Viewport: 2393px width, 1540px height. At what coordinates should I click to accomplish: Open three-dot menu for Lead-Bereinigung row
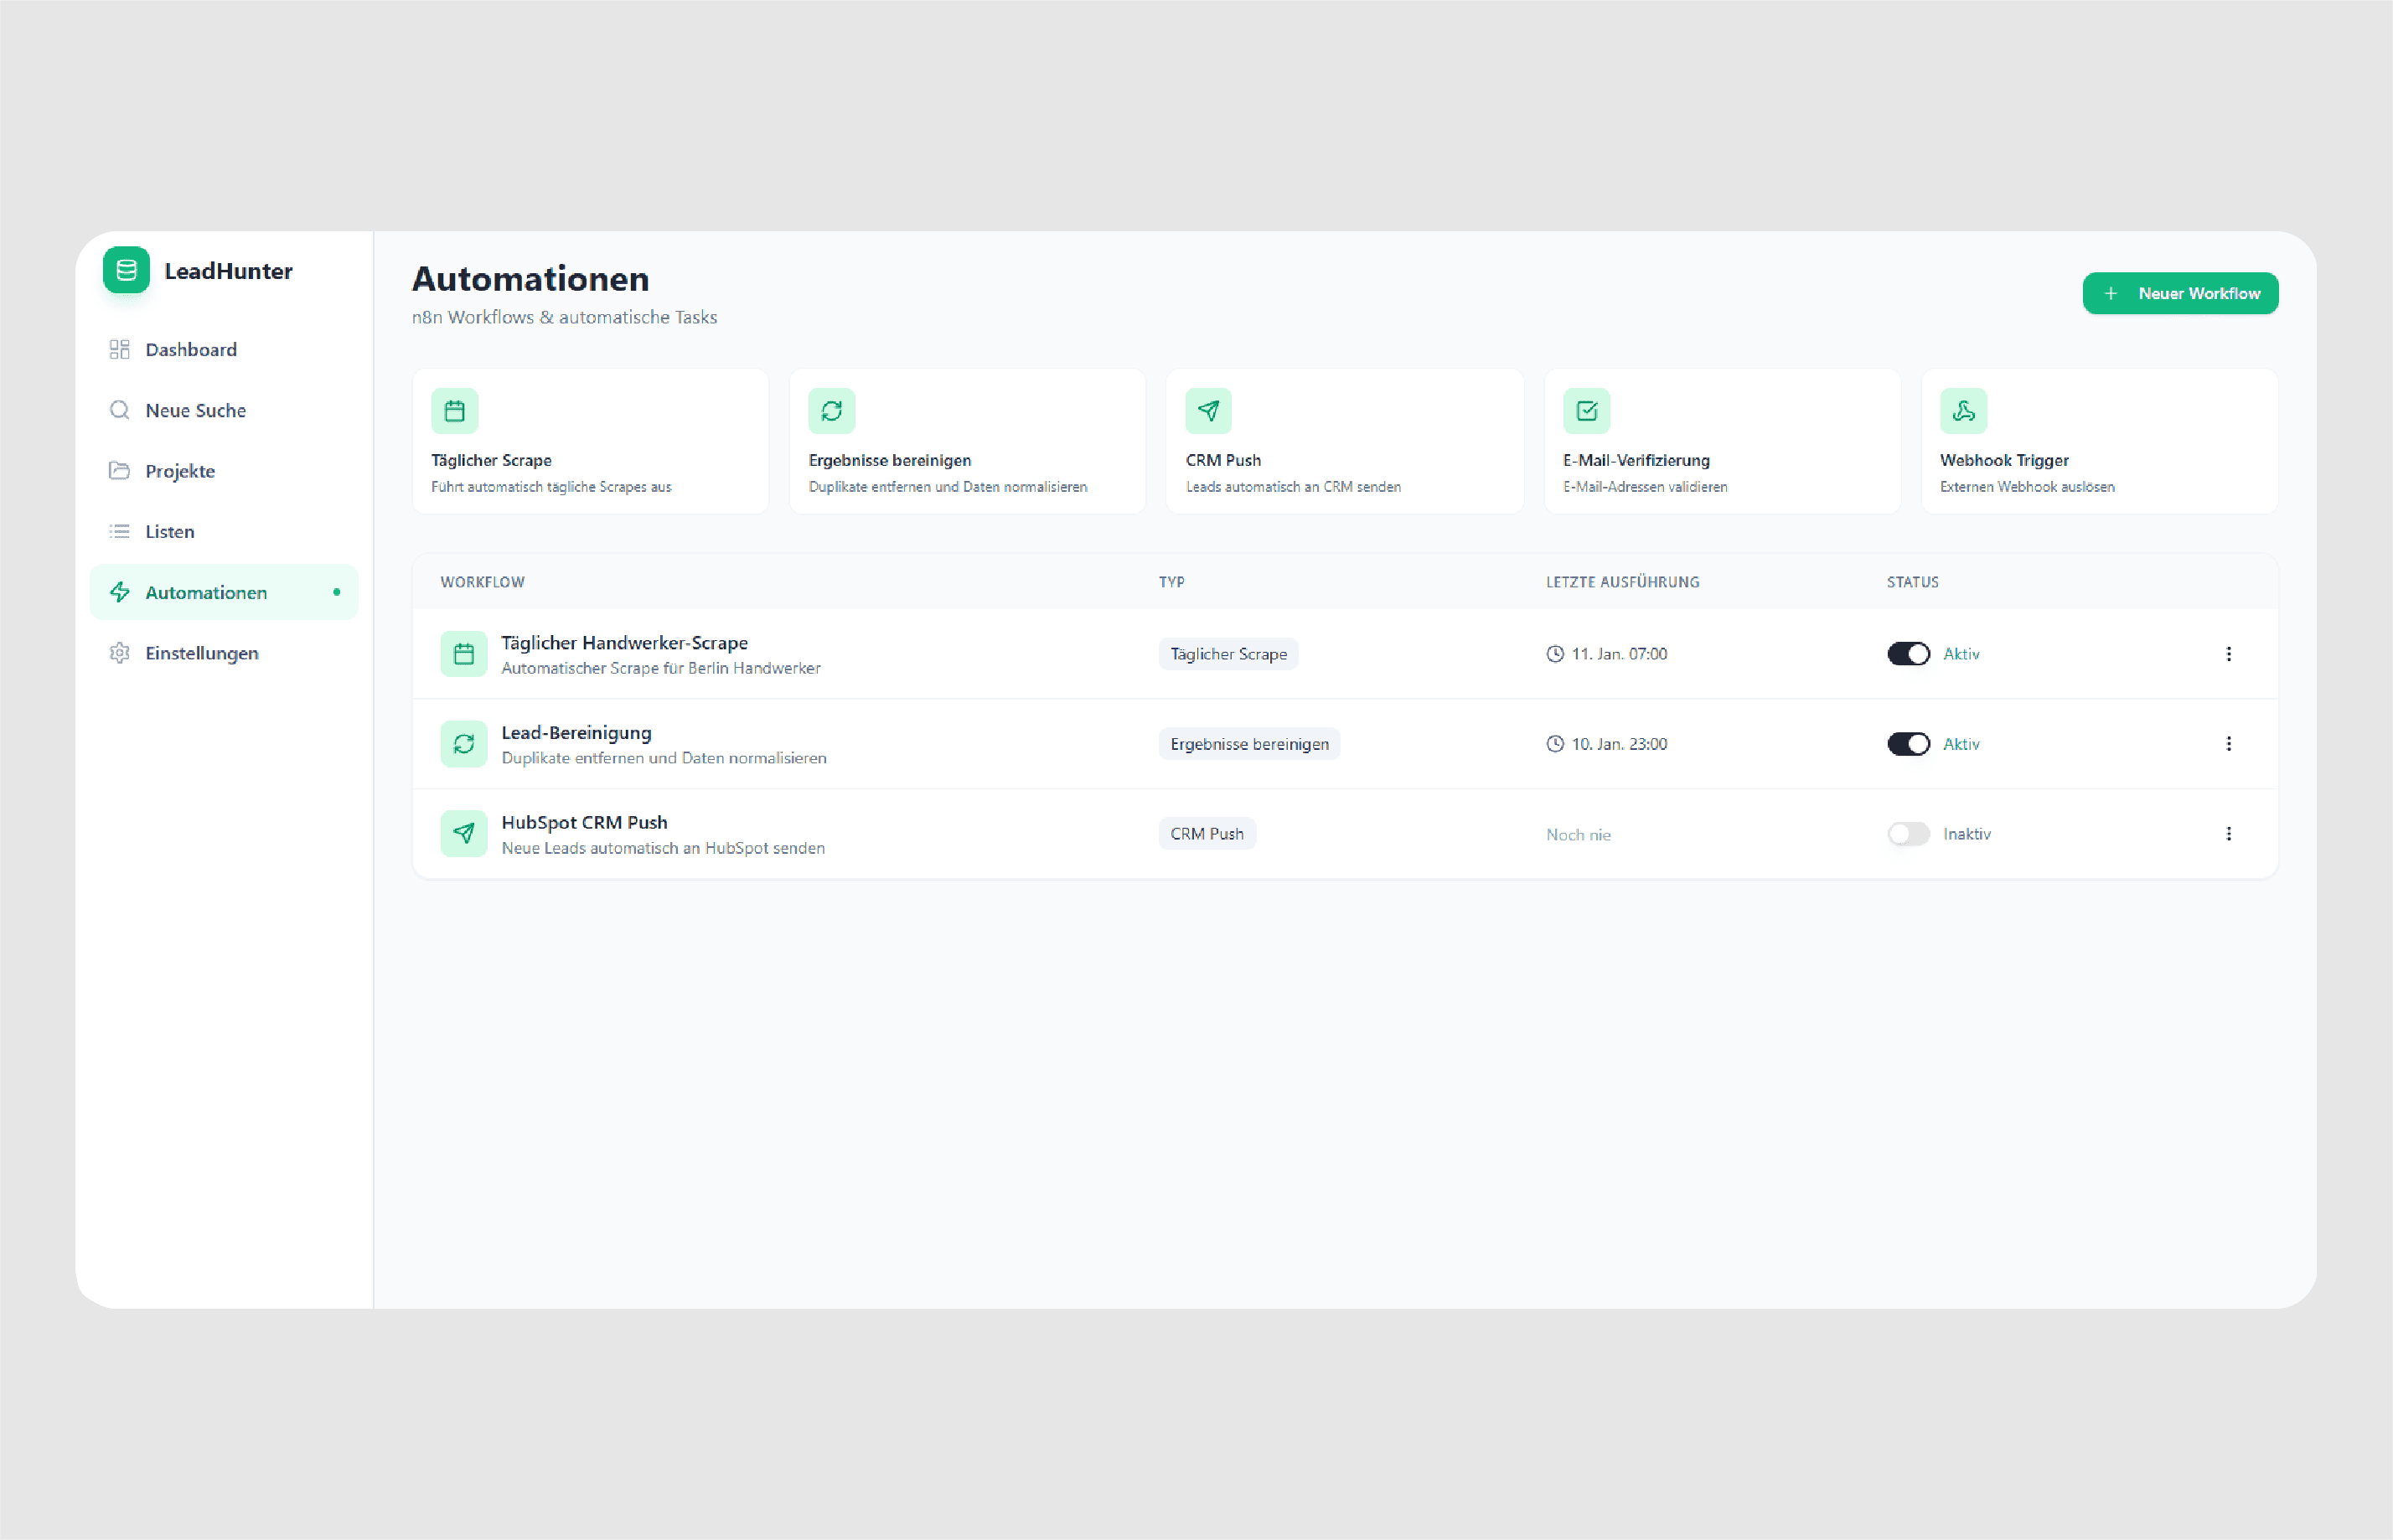click(2228, 744)
